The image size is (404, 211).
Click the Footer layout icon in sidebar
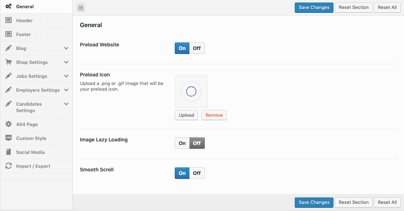(9, 34)
